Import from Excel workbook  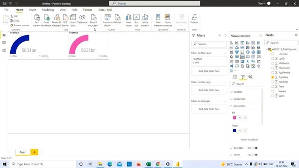pyautogui.click(x=46, y=21)
